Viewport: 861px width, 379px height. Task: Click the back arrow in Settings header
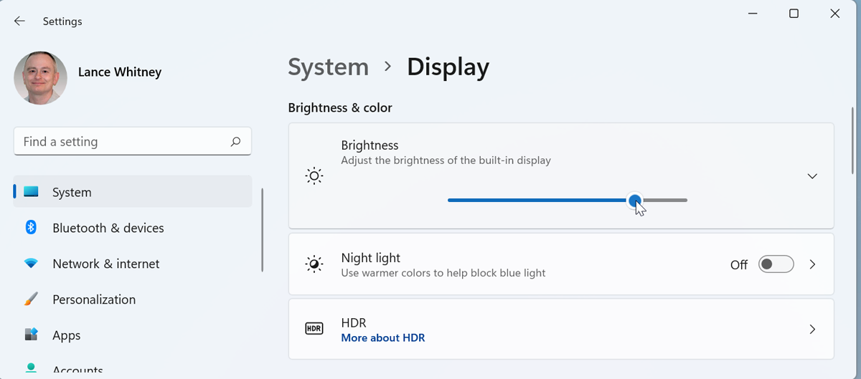[x=19, y=21]
